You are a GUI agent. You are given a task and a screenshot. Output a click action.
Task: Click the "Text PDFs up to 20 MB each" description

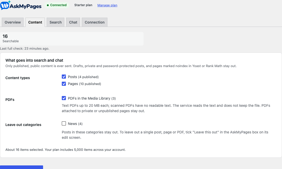click(x=166, y=108)
